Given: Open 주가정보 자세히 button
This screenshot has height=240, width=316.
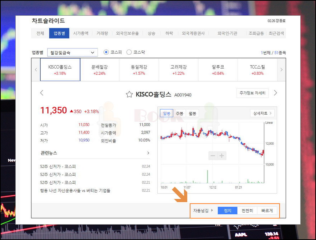Looking at the screenshot, I should click(252, 93).
